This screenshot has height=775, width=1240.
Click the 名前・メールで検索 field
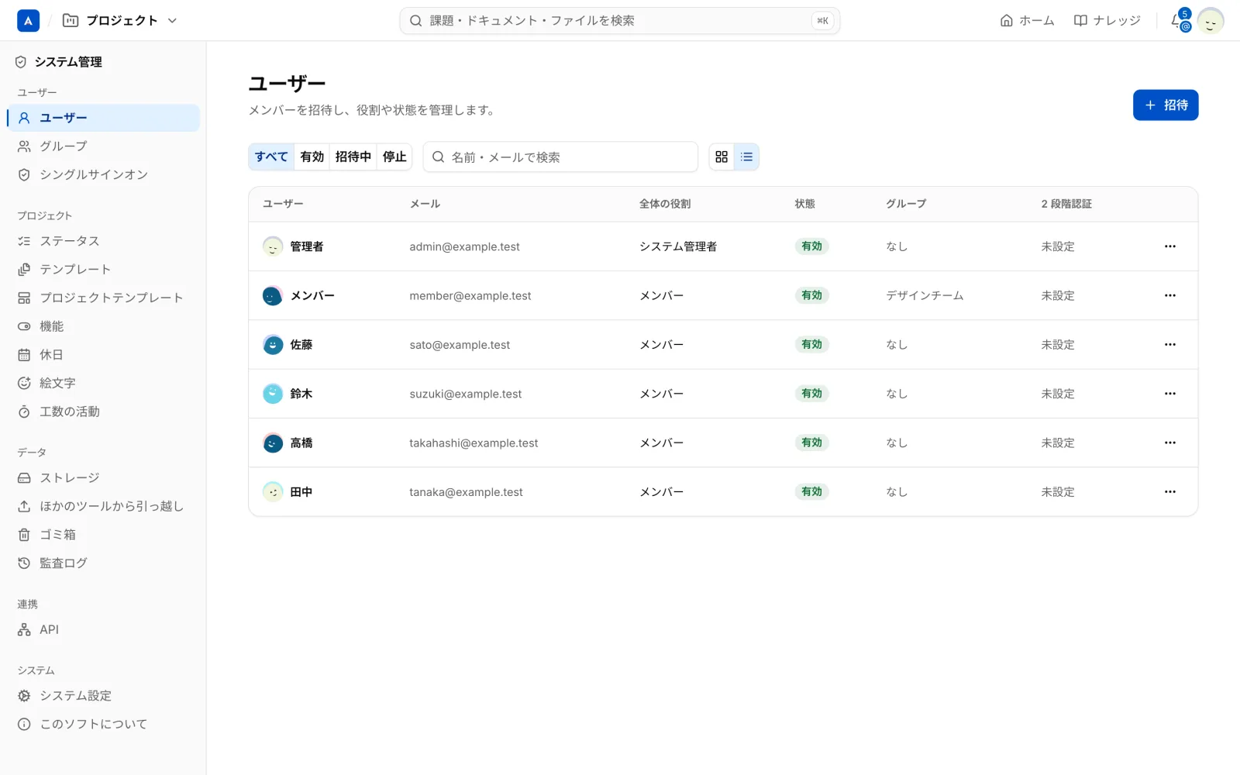pyautogui.click(x=560, y=157)
